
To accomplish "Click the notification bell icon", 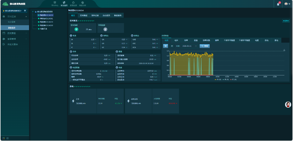I will [x=278, y=4].
